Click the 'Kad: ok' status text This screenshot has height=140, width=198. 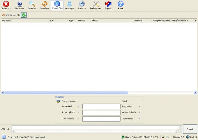(x=194, y=137)
